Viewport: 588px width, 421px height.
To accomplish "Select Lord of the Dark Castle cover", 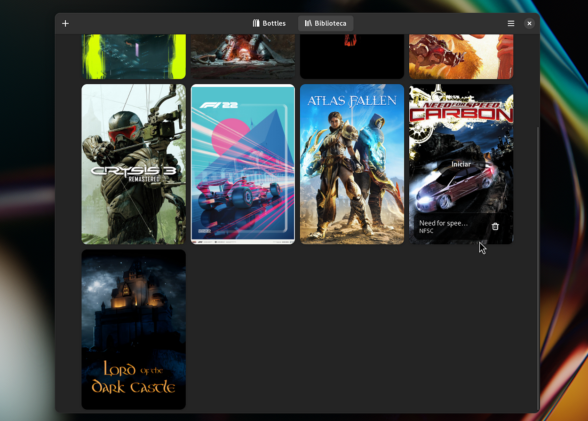I will point(133,329).
